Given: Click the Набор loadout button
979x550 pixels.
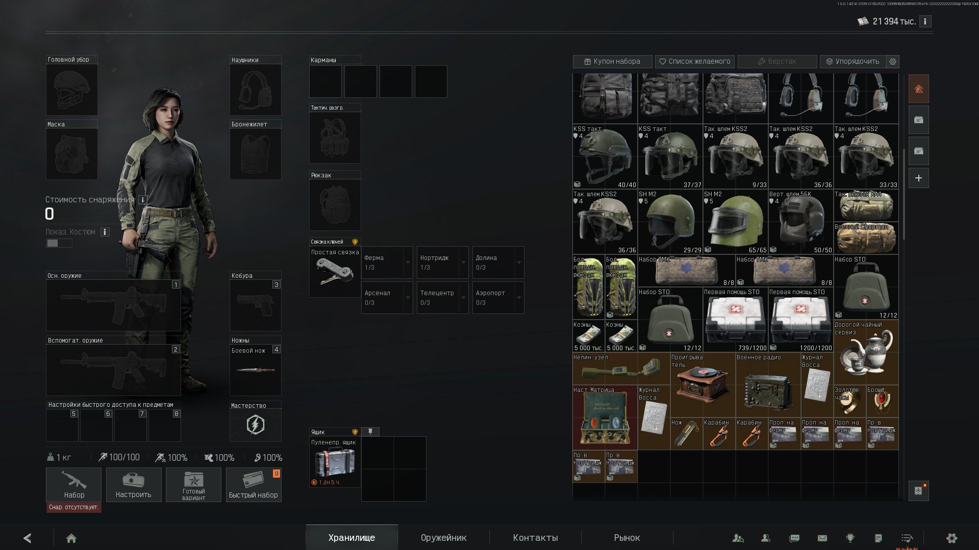Looking at the screenshot, I should tap(74, 485).
